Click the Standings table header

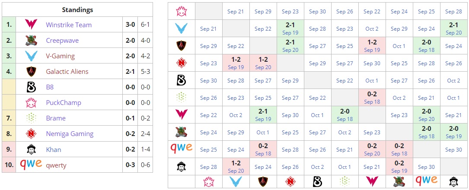click(x=77, y=9)
